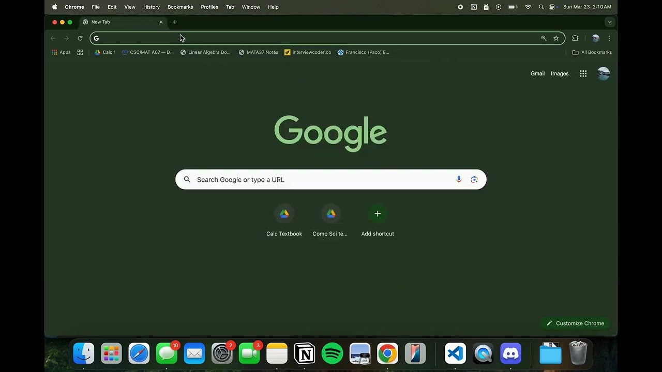Open the Calc 1 bookmark
The width and height of the screenshot is (662, 372).
[105, 52]
